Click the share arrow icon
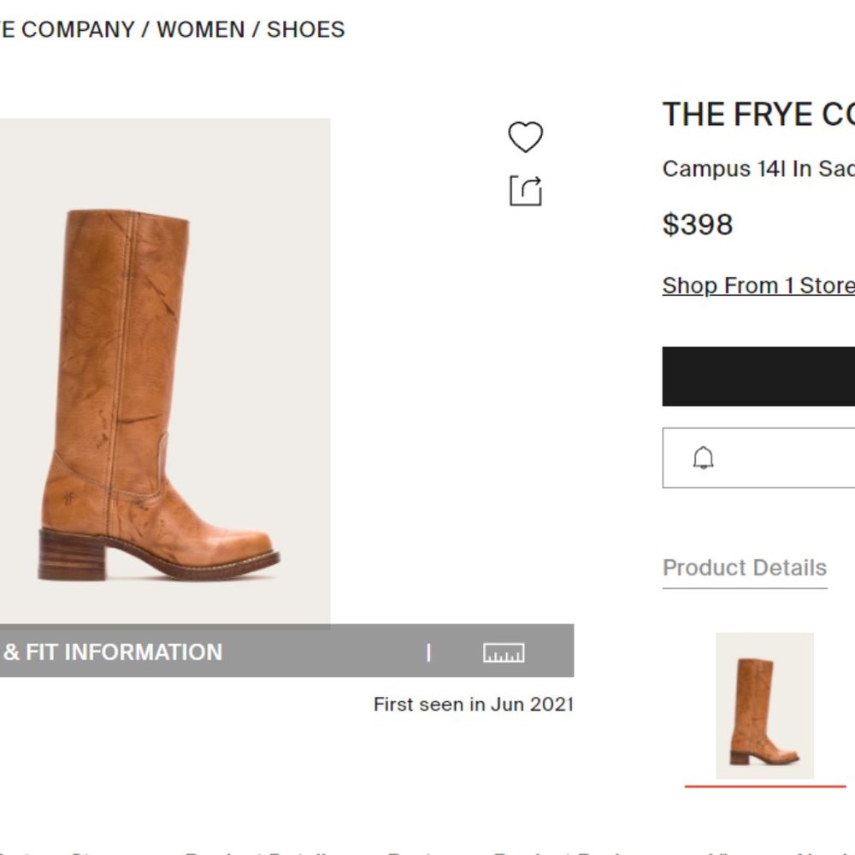This screenshot has width=855, height=855. click(526, 191)
